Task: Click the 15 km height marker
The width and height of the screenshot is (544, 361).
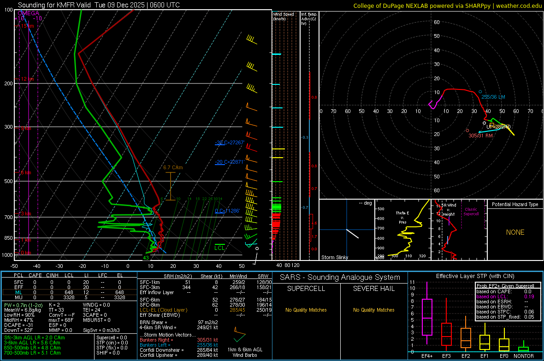Action: pos(27,26)
